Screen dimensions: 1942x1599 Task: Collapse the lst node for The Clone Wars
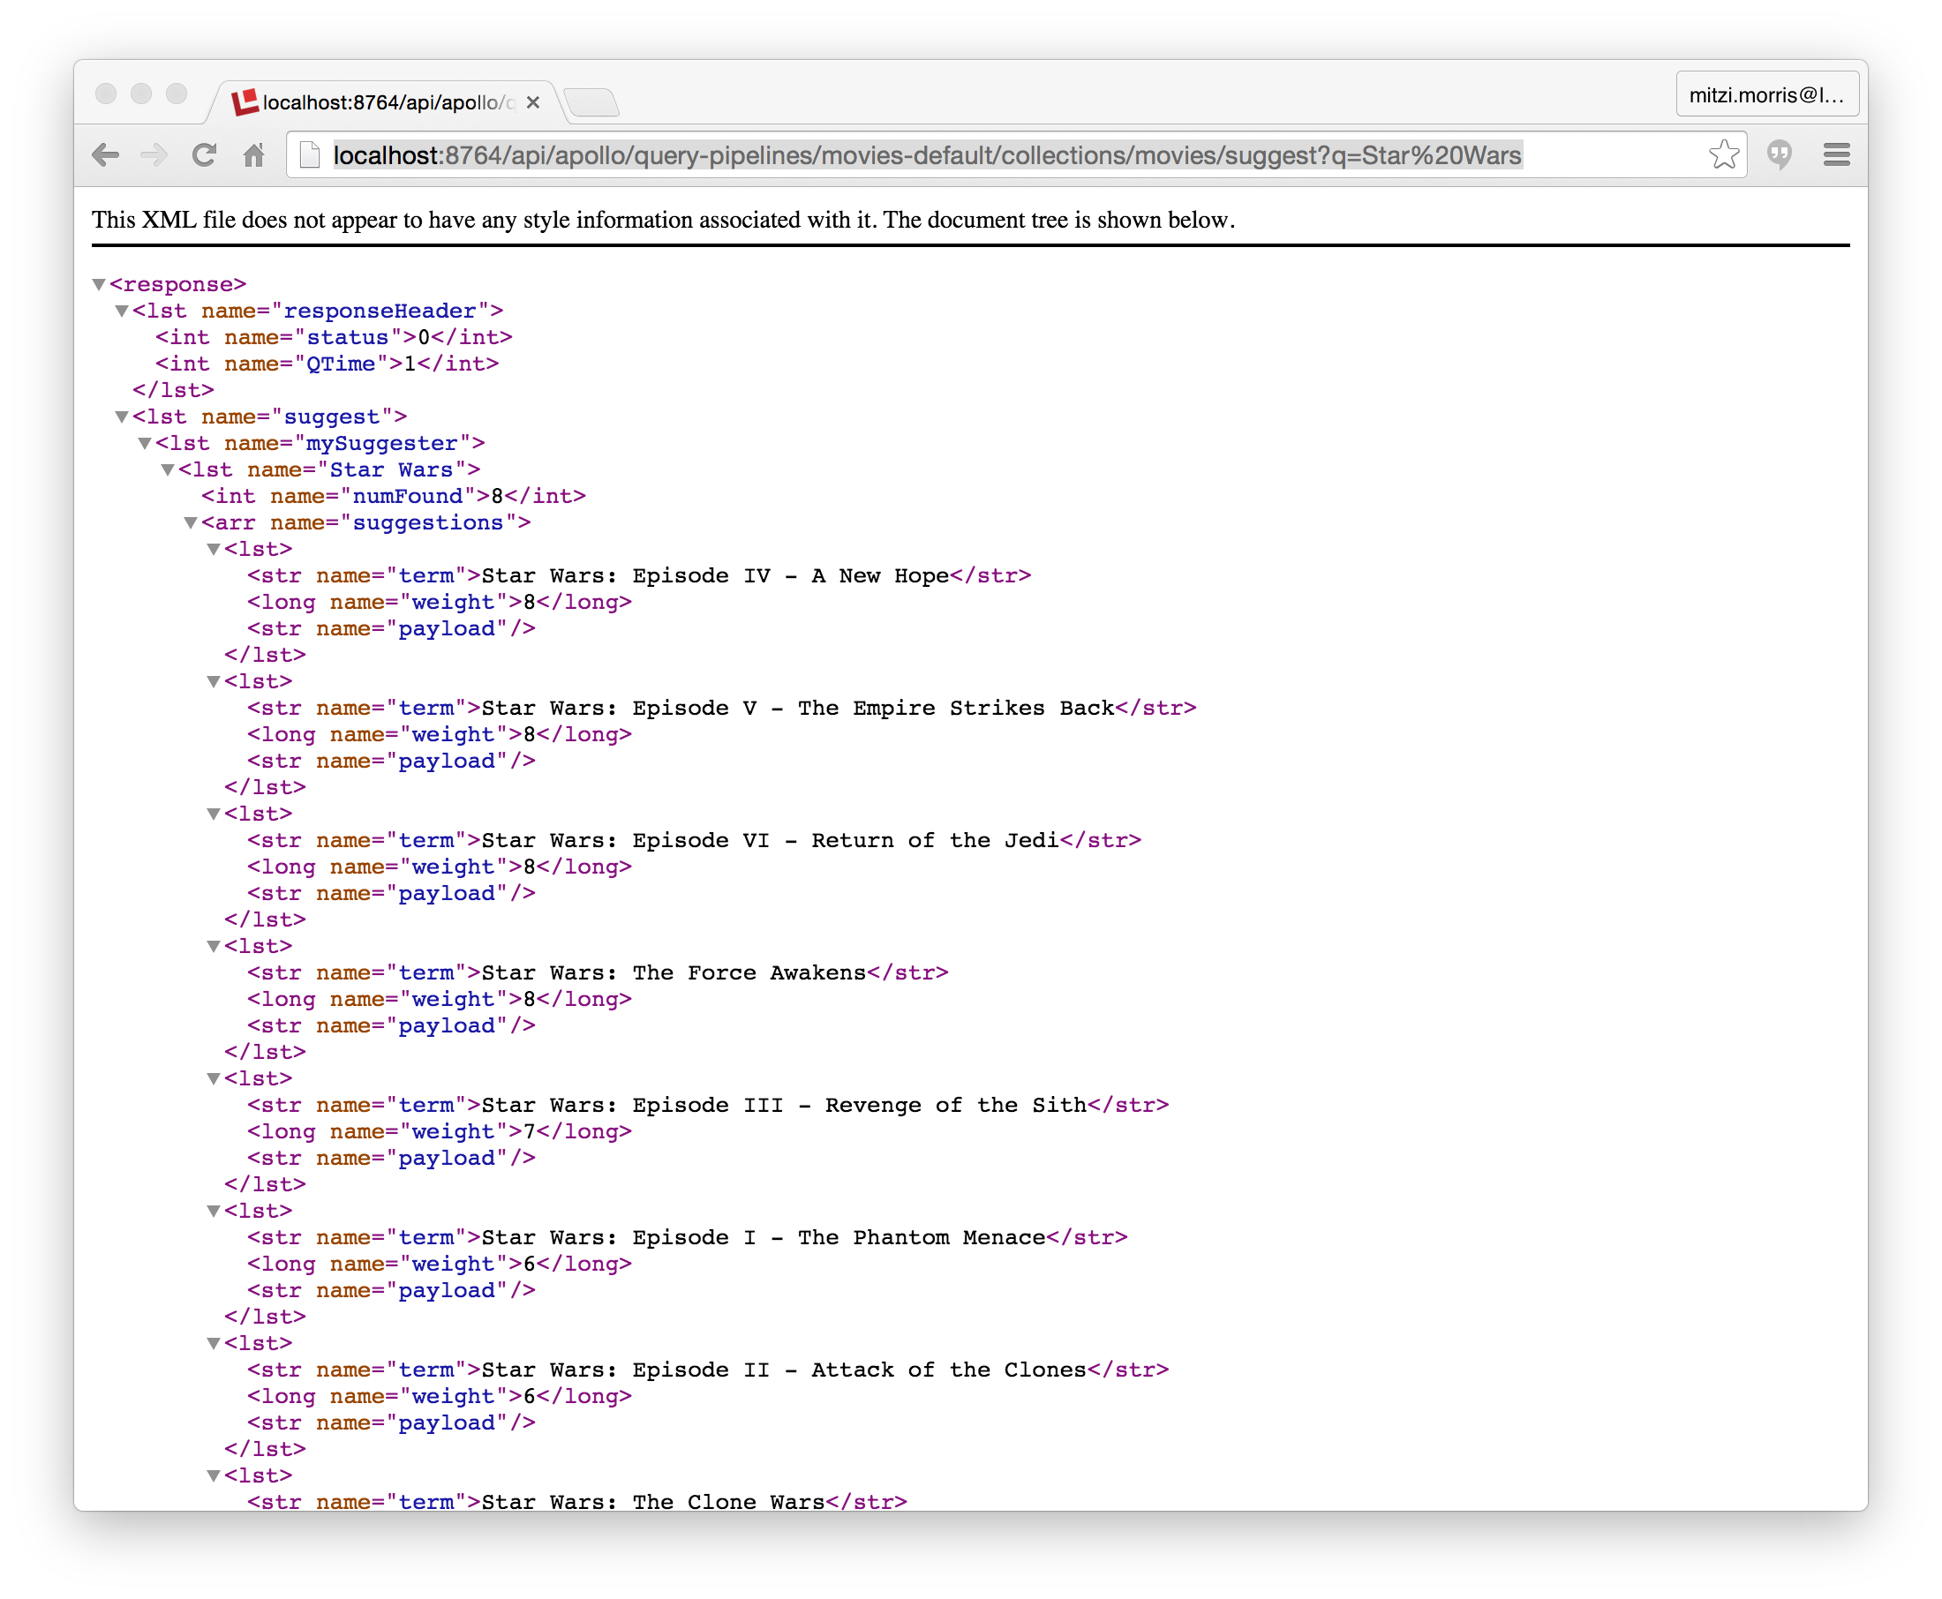[214, 1476]
